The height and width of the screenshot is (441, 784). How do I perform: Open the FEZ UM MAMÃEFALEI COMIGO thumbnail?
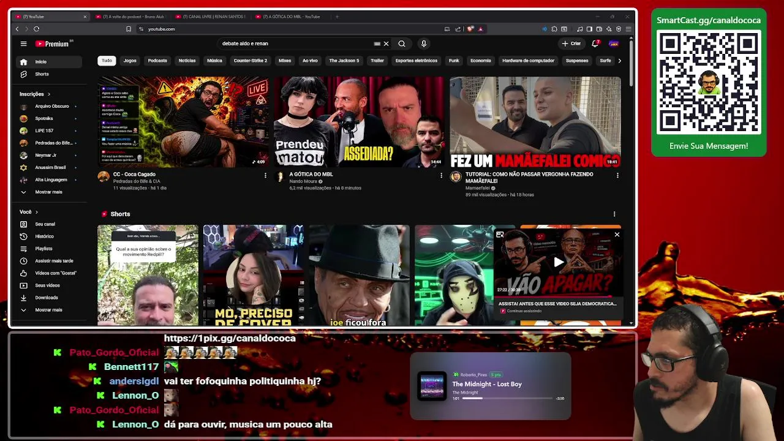pos(535,122)
